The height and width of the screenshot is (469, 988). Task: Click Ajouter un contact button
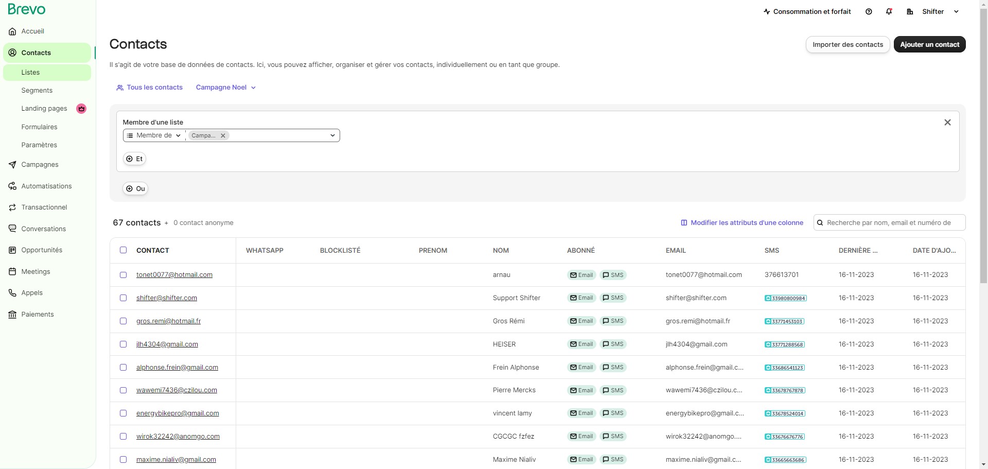929,45
